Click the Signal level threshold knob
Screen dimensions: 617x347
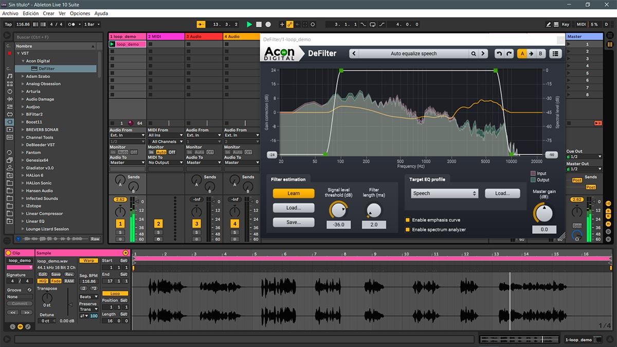[338, 210]
